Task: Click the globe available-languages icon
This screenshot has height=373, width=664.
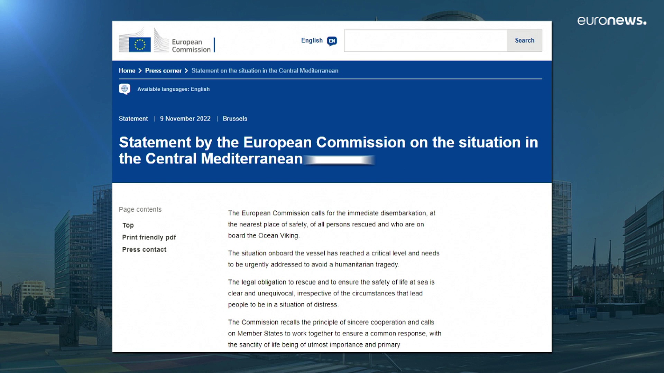Action: [x=124, y=89]
